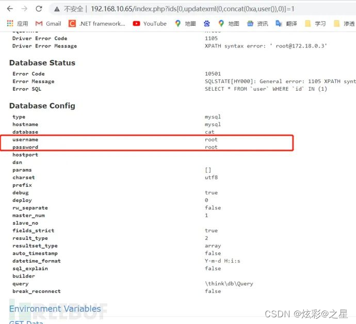Click the result_type config label
The width and height of the screenshot is (356, 324).
pos(30,238)
